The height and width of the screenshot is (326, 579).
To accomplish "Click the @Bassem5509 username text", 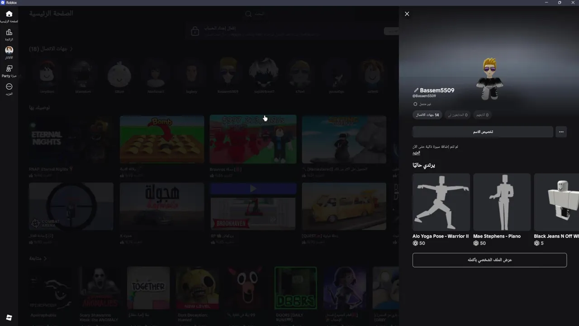I will point(424,96).
